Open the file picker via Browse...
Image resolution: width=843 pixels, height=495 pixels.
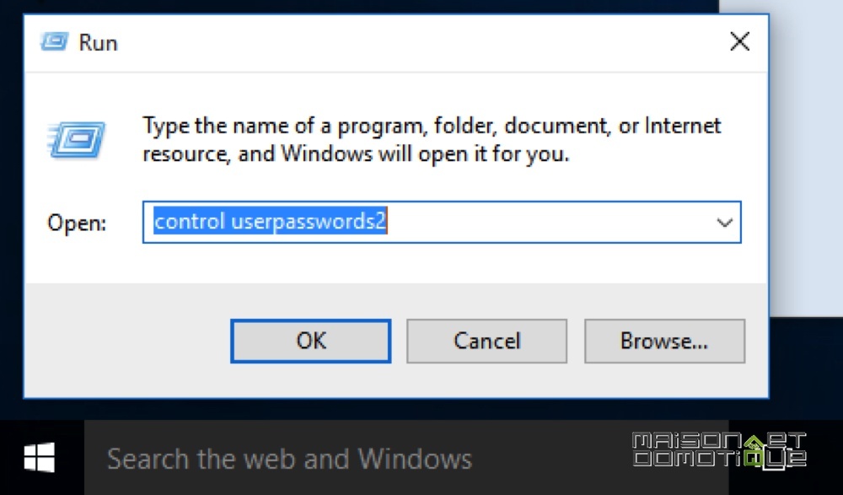point(664,342)
